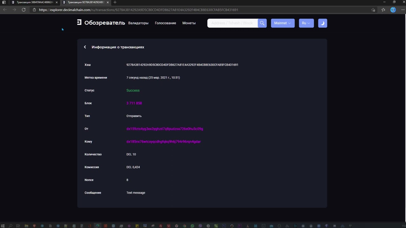Click the transaction hash 9278A3814292 value
The width and height of the screenshot is (406, 228).
(182, 65)
